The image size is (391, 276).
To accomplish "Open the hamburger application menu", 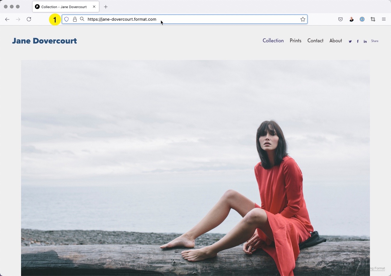I will coord(384,19).
